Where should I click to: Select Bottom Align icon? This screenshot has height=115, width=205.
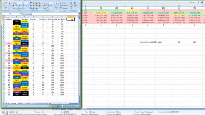(x=36, y=3)
